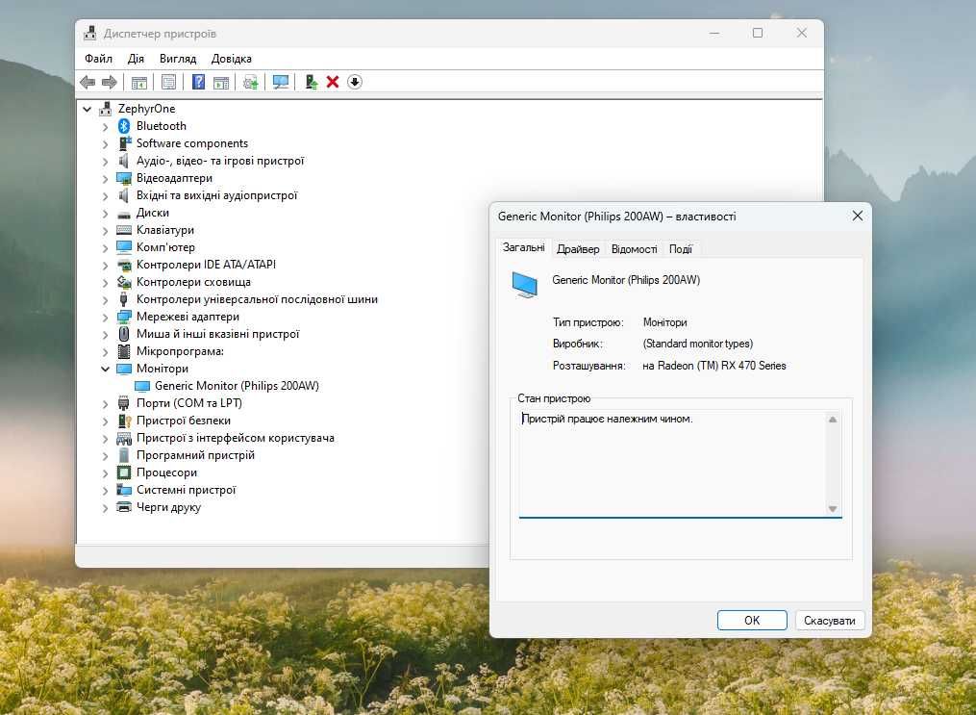This screenshot has height=715, width=976.
Task: Click the Диски drive icon
Action: coord(124,214)
